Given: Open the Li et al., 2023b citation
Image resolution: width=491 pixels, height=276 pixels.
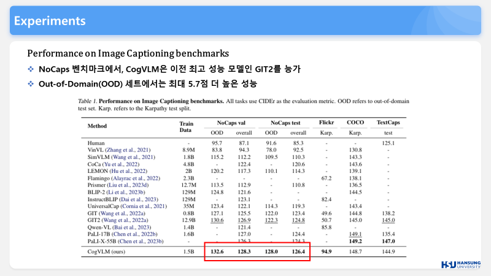Looking at the screenshot, I should pyautogui.click(x=126, y=193).
